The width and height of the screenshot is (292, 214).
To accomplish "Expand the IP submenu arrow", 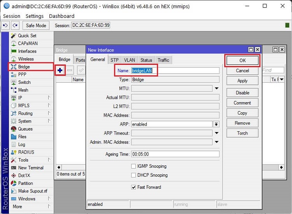I will 49,98.
